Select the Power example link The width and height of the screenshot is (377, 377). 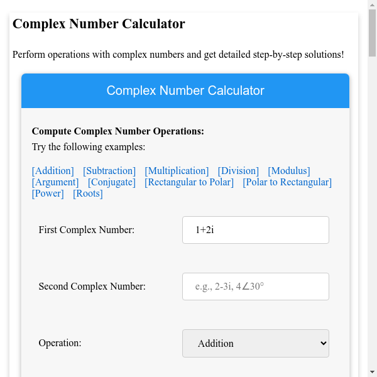(48, 194)
